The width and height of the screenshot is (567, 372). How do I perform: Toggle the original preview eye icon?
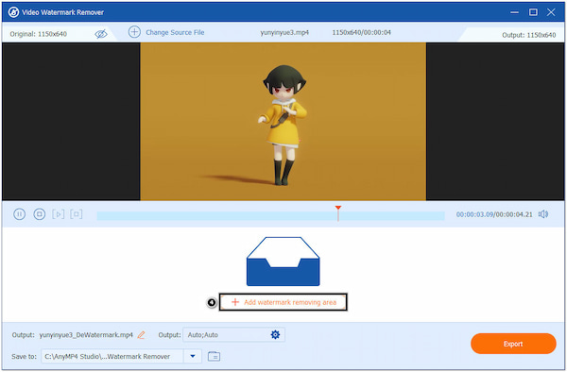(x=101, y=34)
